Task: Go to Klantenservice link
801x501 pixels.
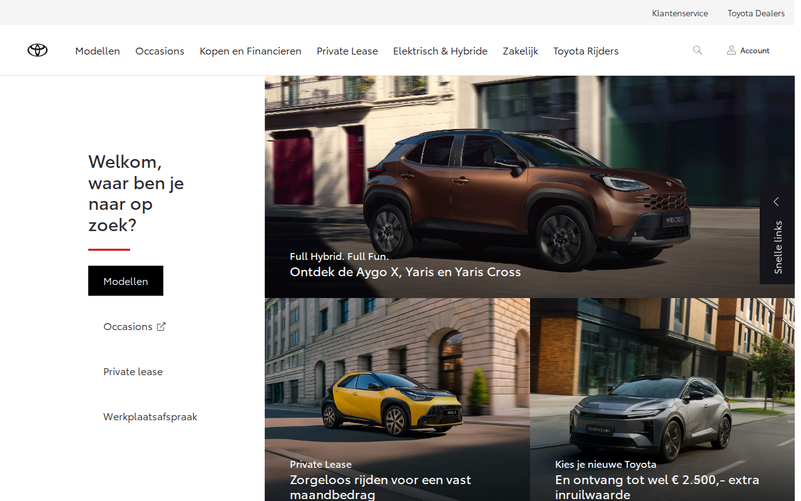Action: pyautogui.click(x=680, y=13)
